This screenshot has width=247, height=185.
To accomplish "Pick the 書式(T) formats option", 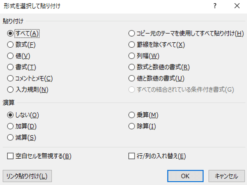I will coord(11,67).
